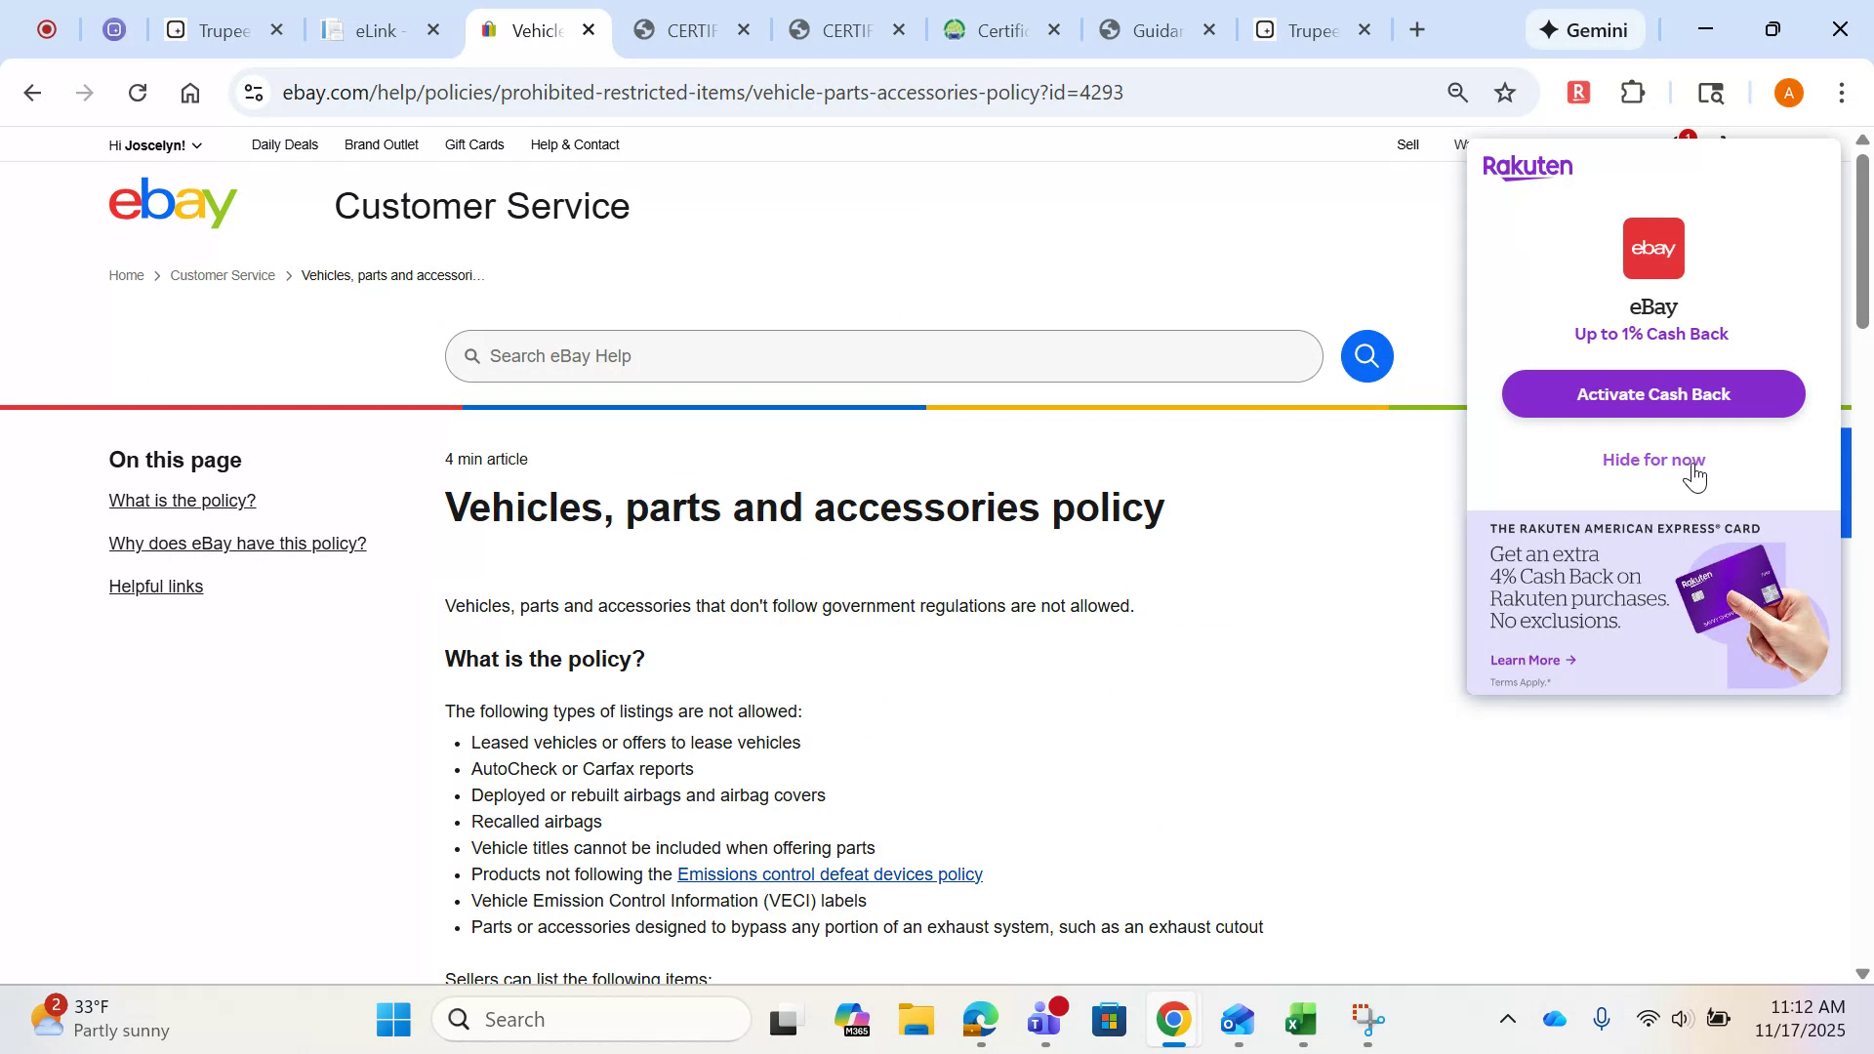This screenshot has height=1054, width=1874.
Task: Open the Chrome extensions puzzle icon
Action: 1633,92
